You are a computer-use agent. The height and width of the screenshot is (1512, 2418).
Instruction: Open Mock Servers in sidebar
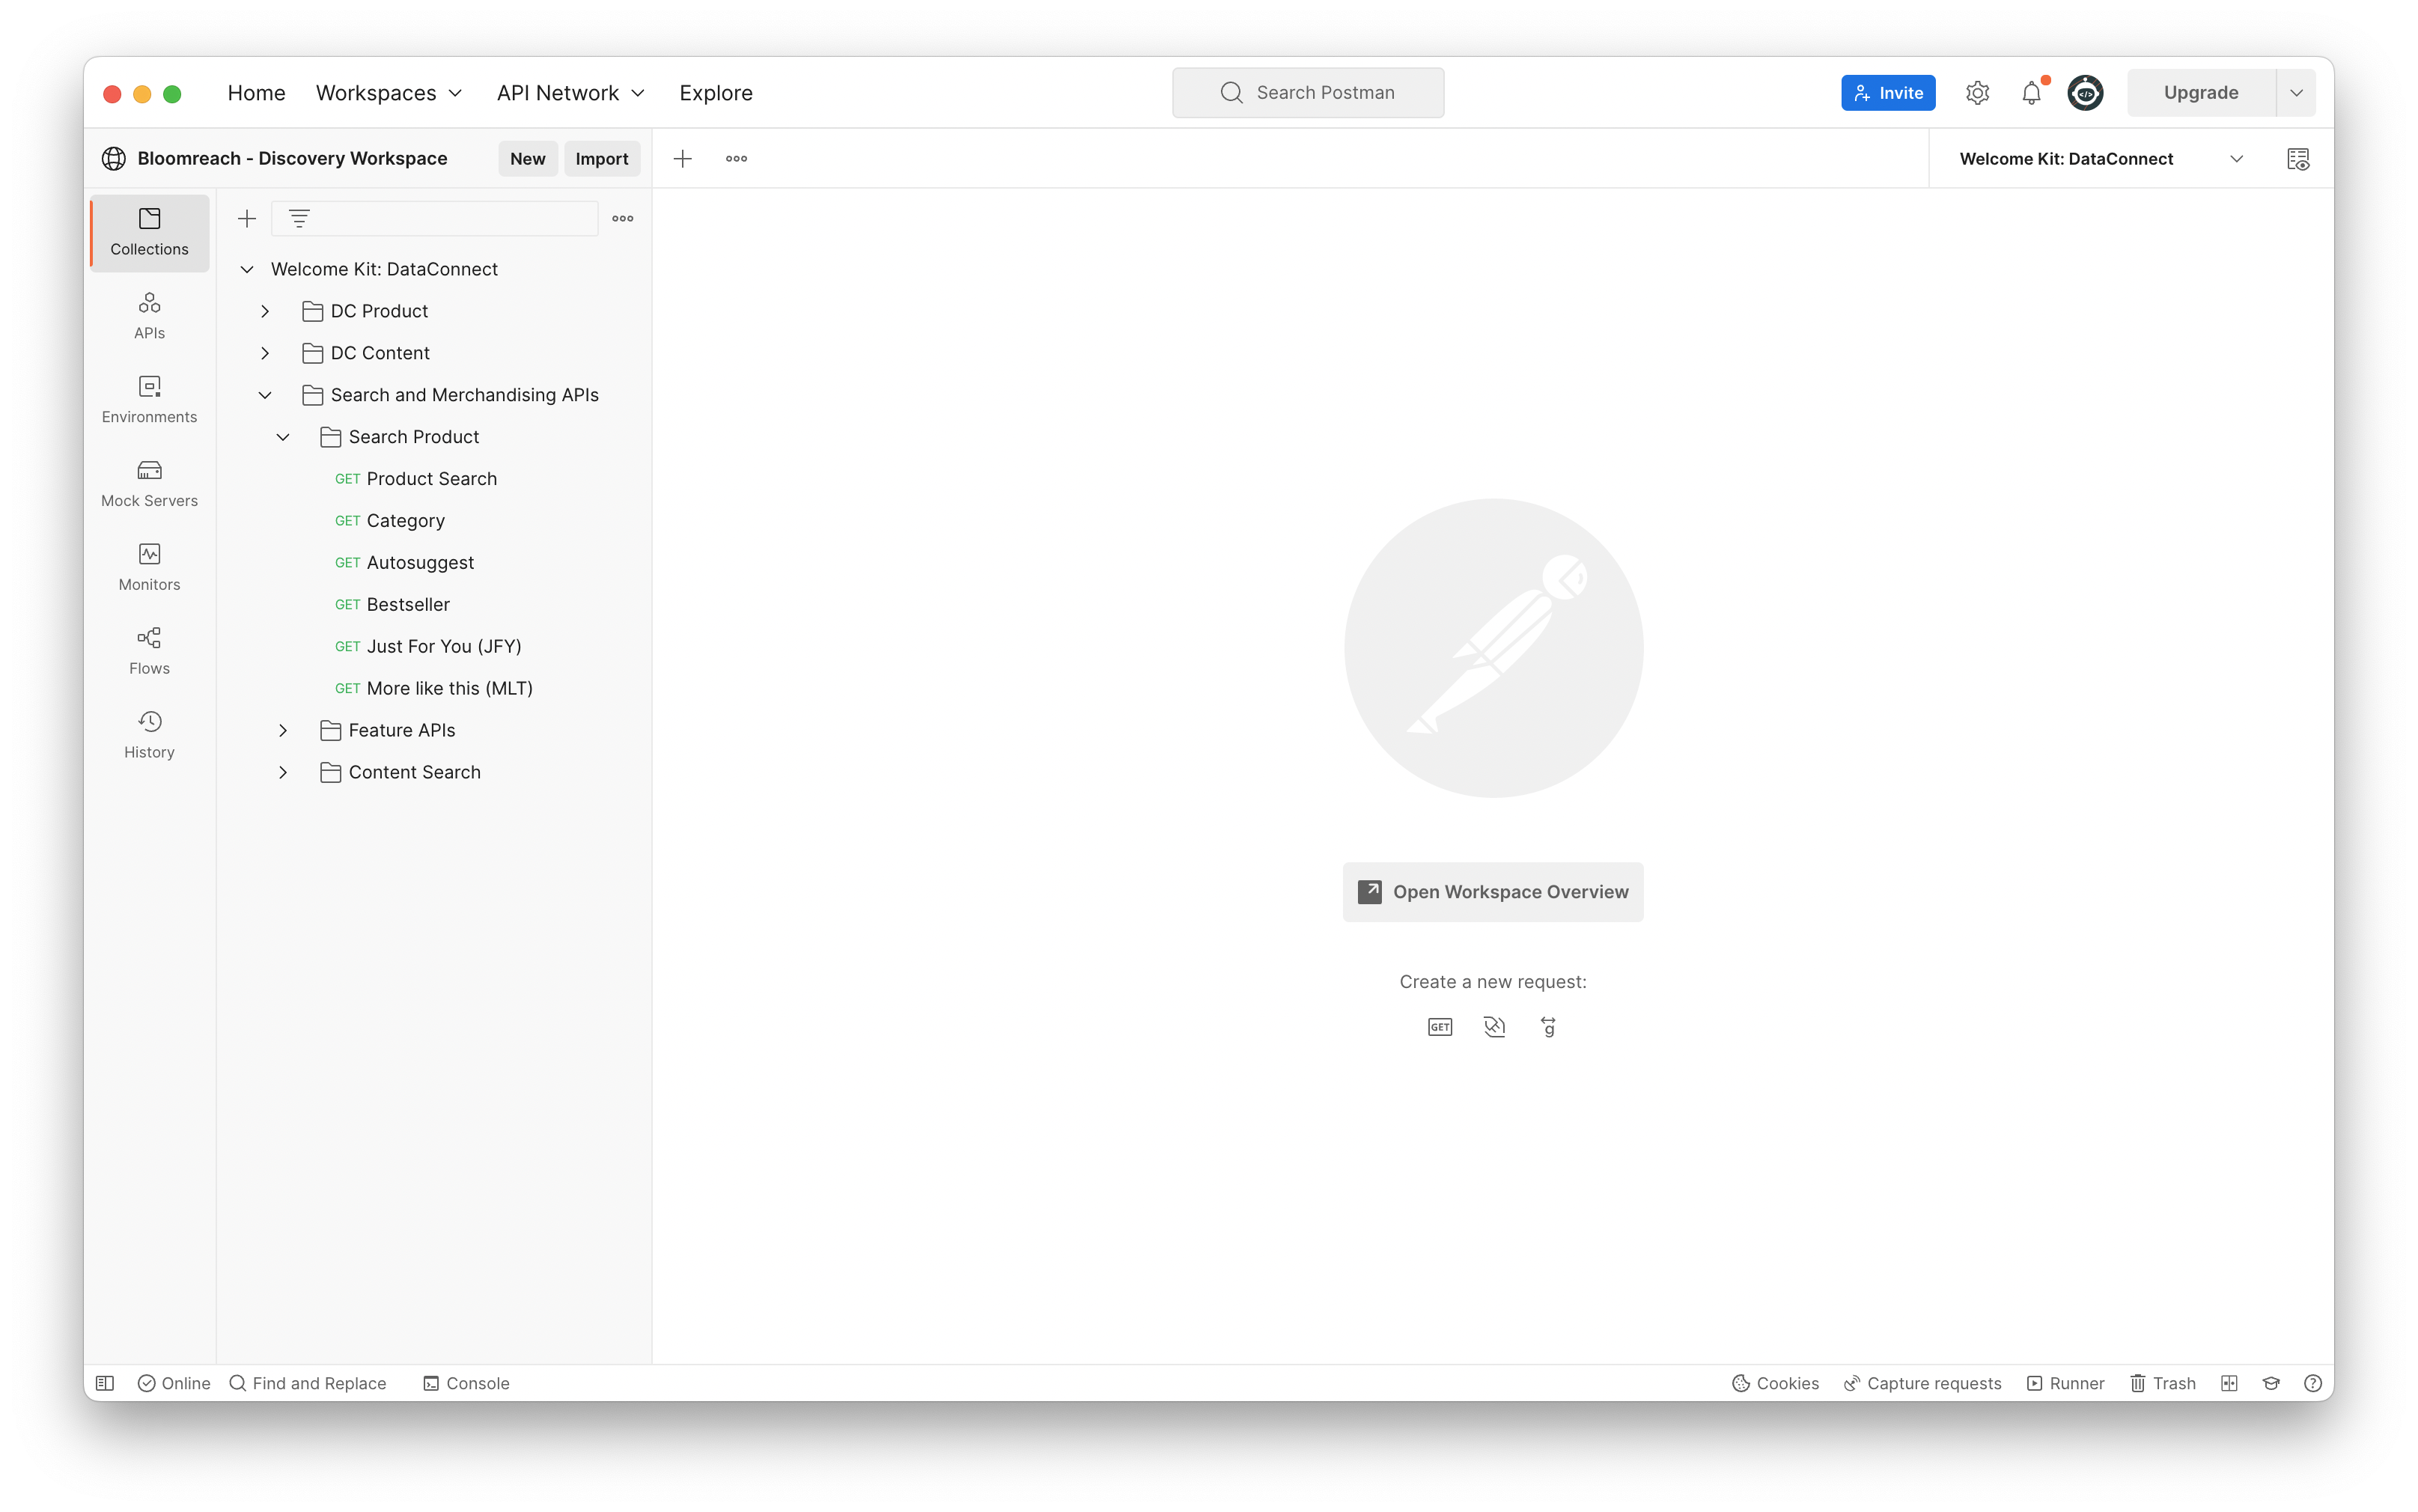[149, 483]
